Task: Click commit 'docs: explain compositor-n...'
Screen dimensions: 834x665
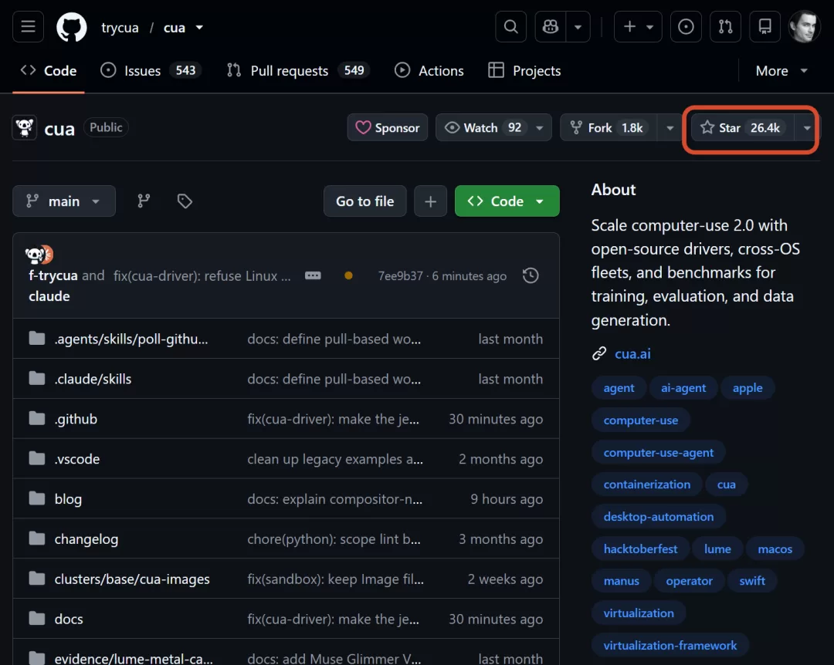Action: [x=334, y=498]
